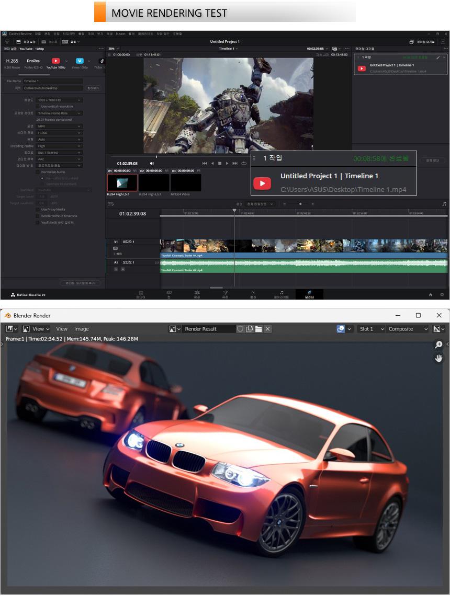This screenshot has width=450, height=596.
Task: Click the timeline zoom slider handle
Action: (300, 204)
